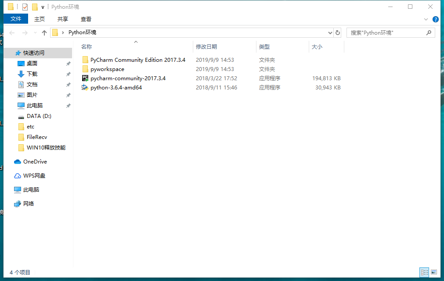Click the 文件夹 type cell of pyworkspace
Viewport: 444px width, 281px height.
click(267, 69)
